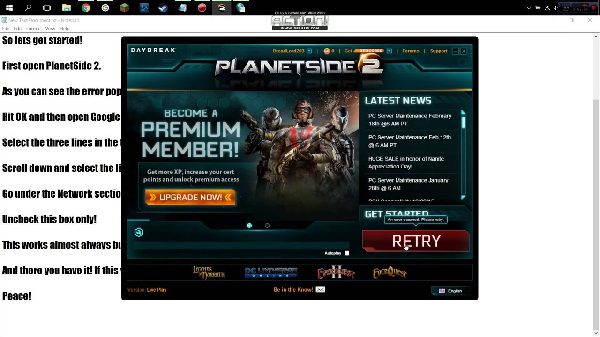Open news PC Server Maintenance February 18th

410,120
